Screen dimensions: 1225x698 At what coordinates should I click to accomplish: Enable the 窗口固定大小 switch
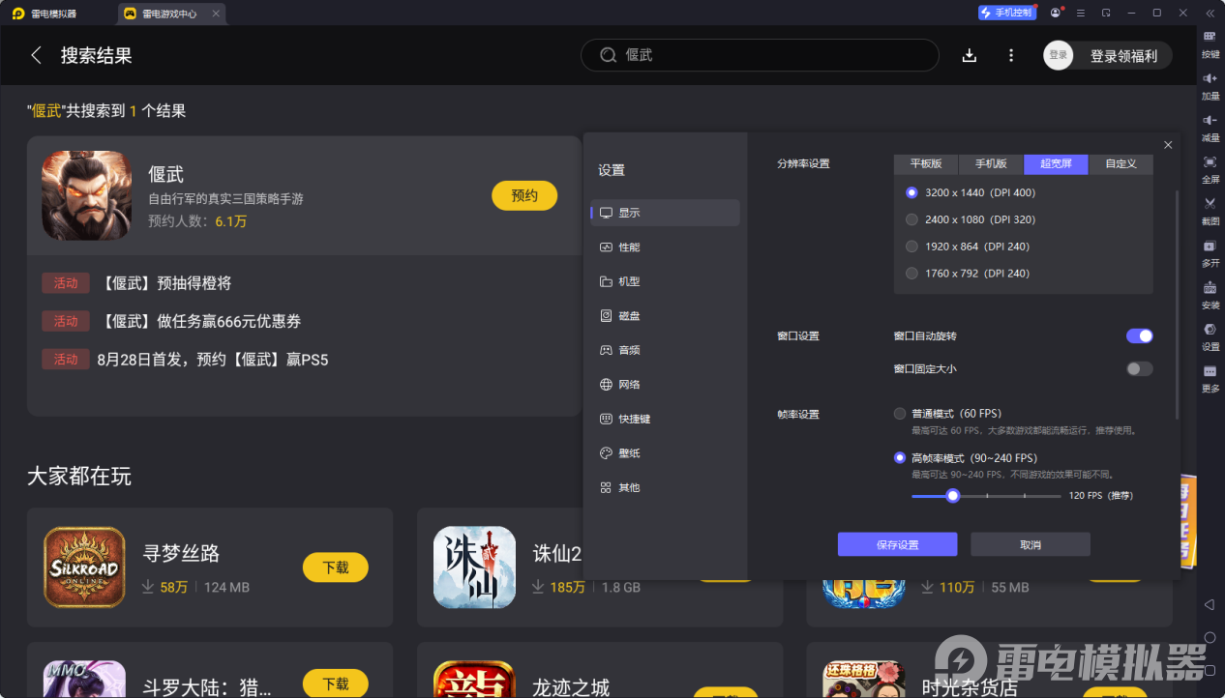coord(1140,368)
